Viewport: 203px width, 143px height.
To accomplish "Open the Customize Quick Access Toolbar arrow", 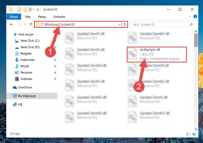I will (38, 10).
